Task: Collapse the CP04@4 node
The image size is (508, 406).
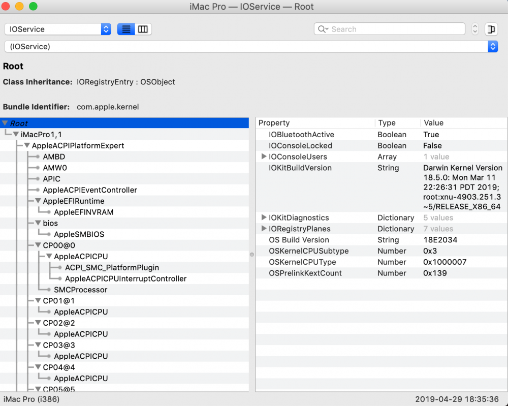Action: click(x=38, y=367)
